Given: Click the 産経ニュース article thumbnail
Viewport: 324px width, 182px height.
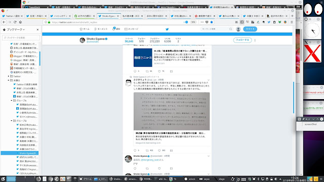Looking at the screenshot, I should (143, 58).
